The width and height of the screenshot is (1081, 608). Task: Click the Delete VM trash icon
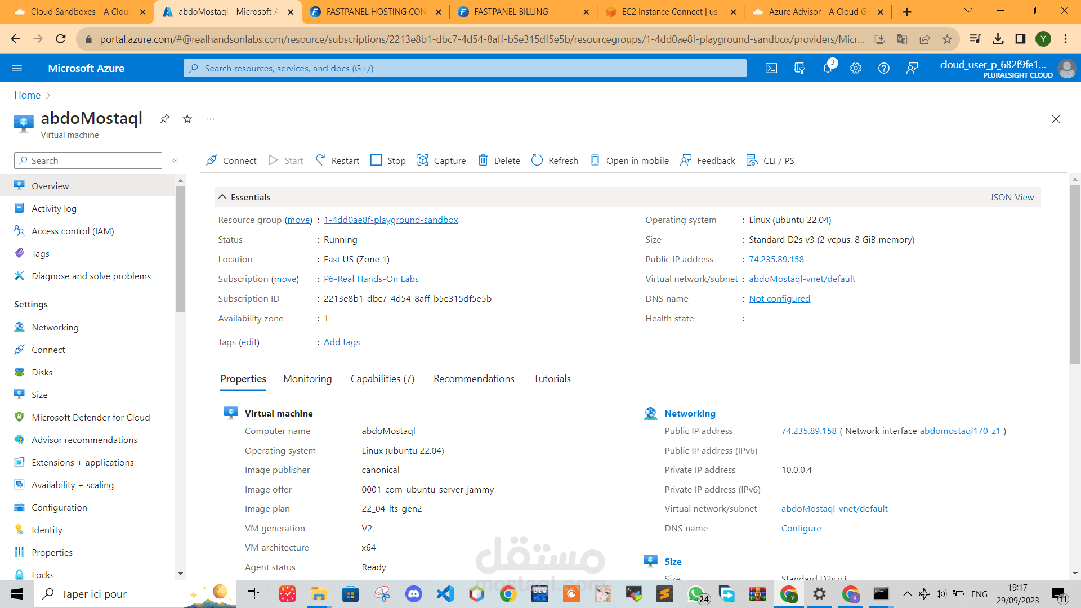483,160
